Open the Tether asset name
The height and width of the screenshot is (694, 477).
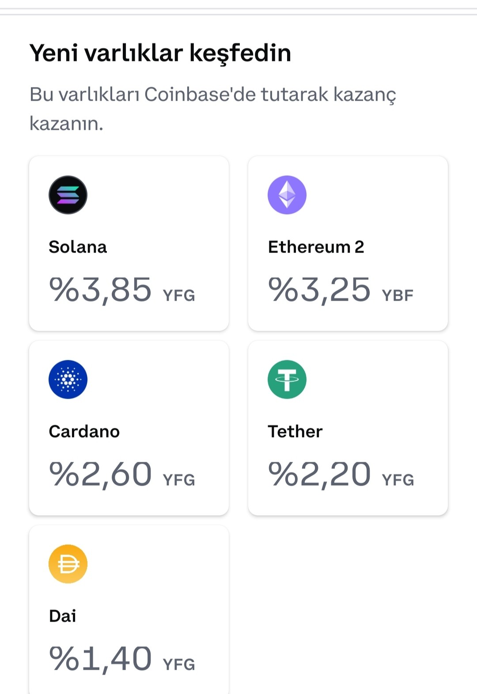[295, 431]
